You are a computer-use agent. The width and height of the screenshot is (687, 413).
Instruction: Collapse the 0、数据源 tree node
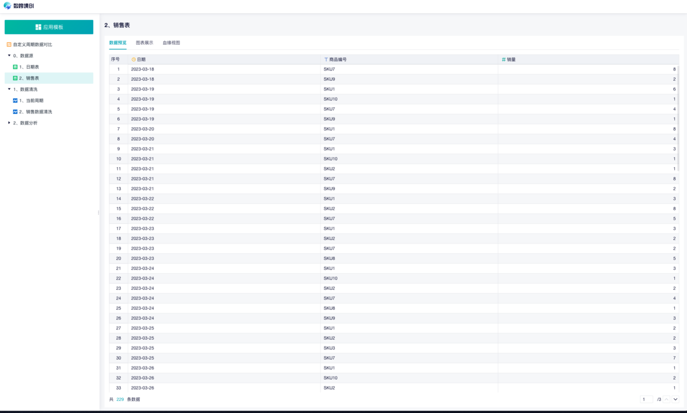(9, 56)
